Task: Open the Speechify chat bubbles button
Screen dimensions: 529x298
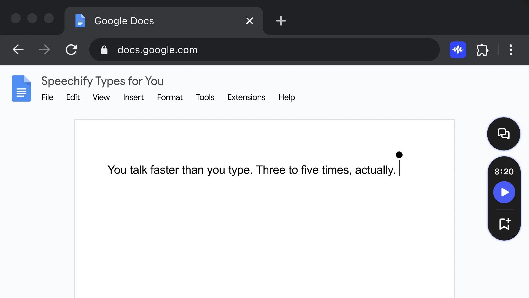Action: [x=504, y=134]
